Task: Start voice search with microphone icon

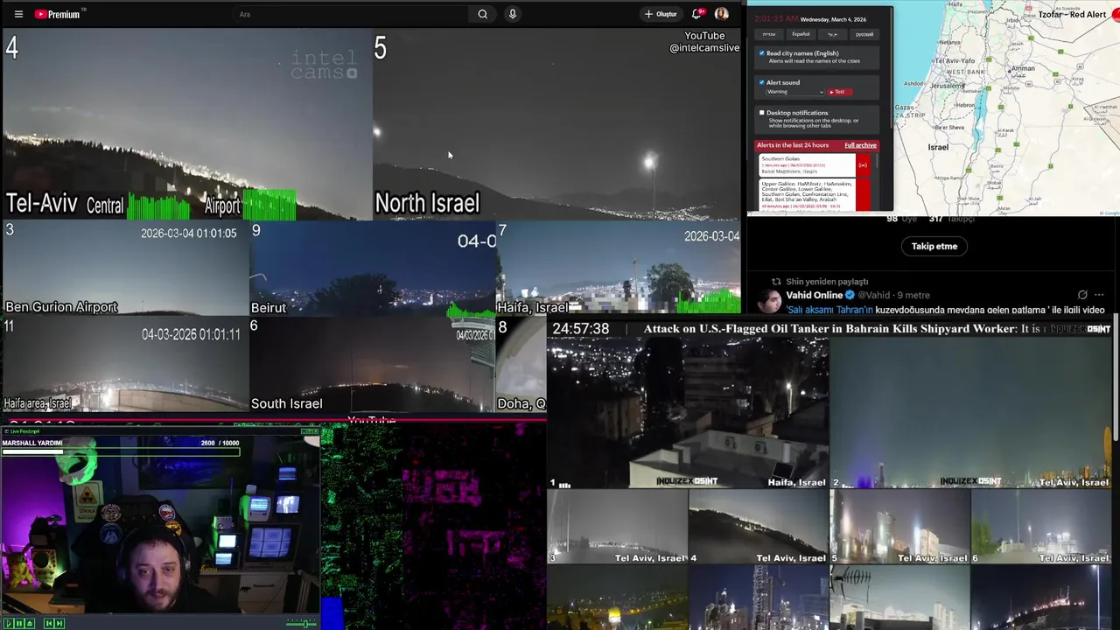Action: point(513,14)
